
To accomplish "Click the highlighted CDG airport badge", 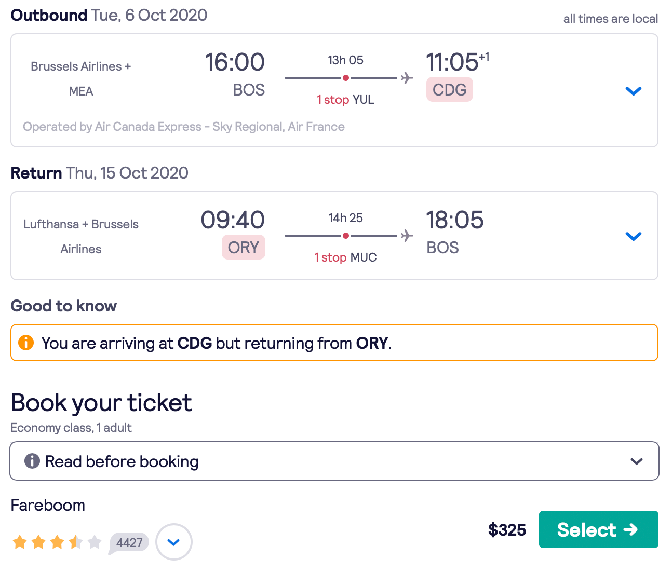I will tap(449, 90).
